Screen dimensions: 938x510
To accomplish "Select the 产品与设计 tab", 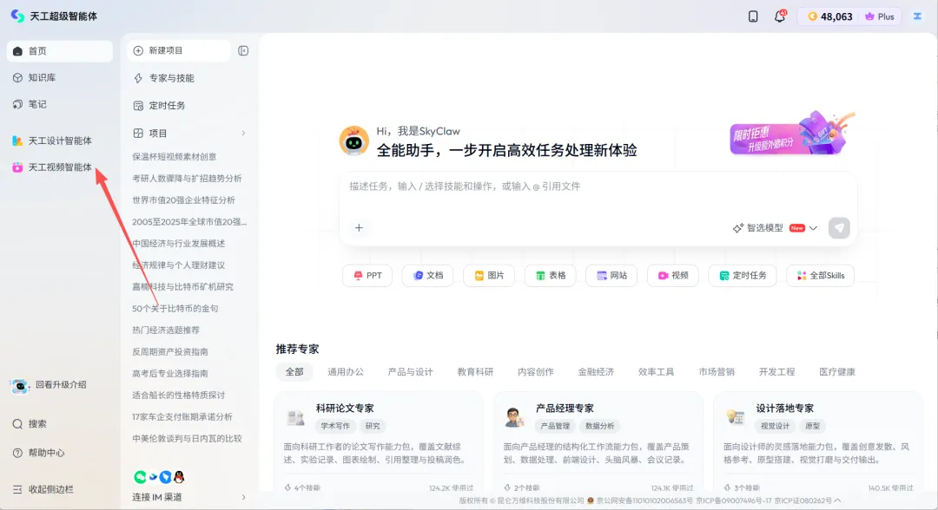I will (410, 372).
